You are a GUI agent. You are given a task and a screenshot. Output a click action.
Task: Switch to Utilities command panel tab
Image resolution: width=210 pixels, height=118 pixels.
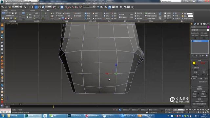point(208,24)
